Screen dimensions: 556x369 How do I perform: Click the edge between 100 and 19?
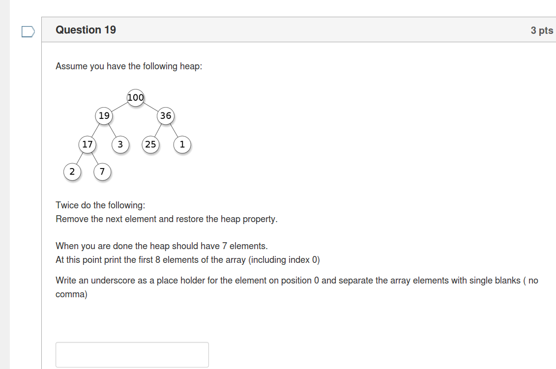point(120,107)
